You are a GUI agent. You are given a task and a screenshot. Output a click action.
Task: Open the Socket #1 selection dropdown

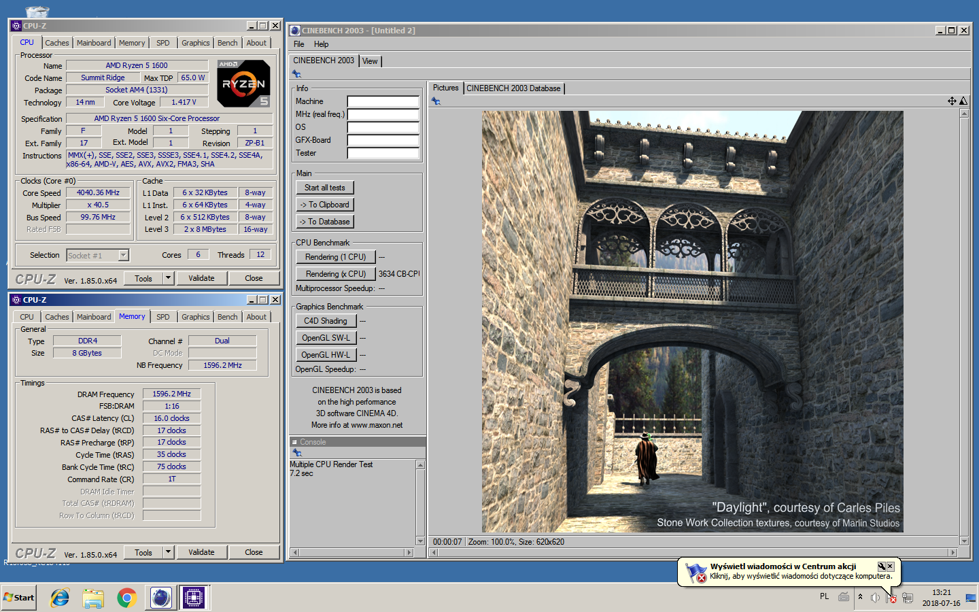click(x=123, y=256)
